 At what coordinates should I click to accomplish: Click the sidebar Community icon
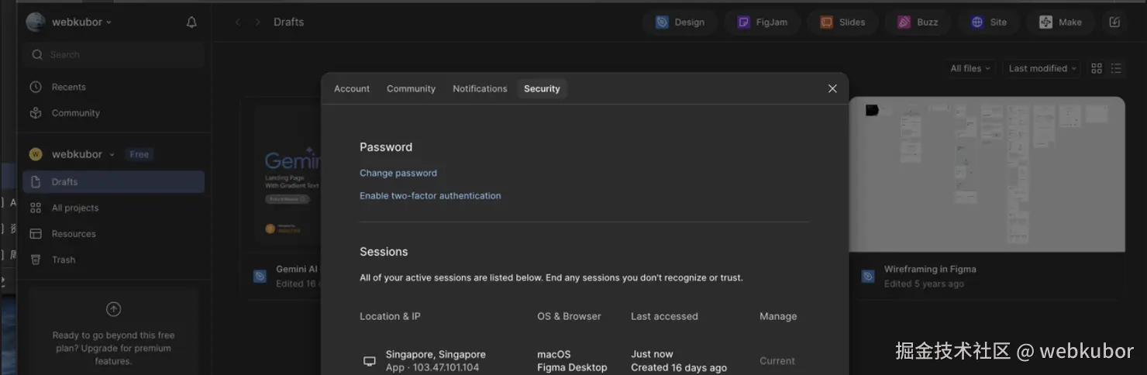click(36, 113)
